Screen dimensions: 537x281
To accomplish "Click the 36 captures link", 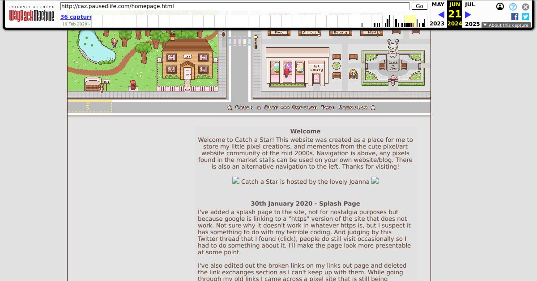I will (75, 17).
